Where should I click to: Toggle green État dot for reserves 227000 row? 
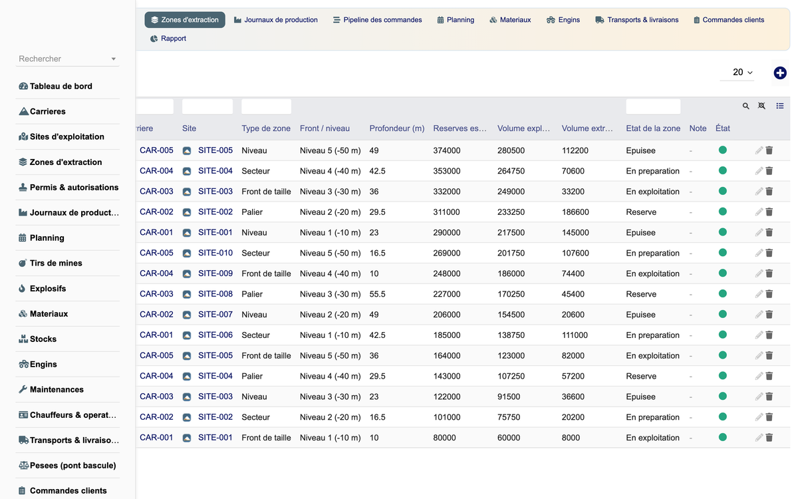(x=723, y=294)
